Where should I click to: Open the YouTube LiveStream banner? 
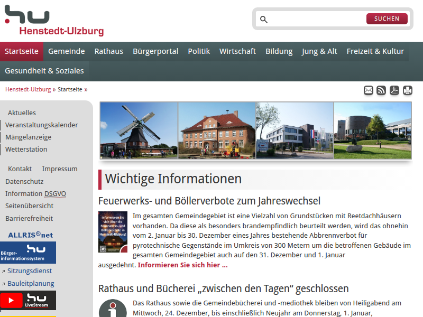point(27,300)
